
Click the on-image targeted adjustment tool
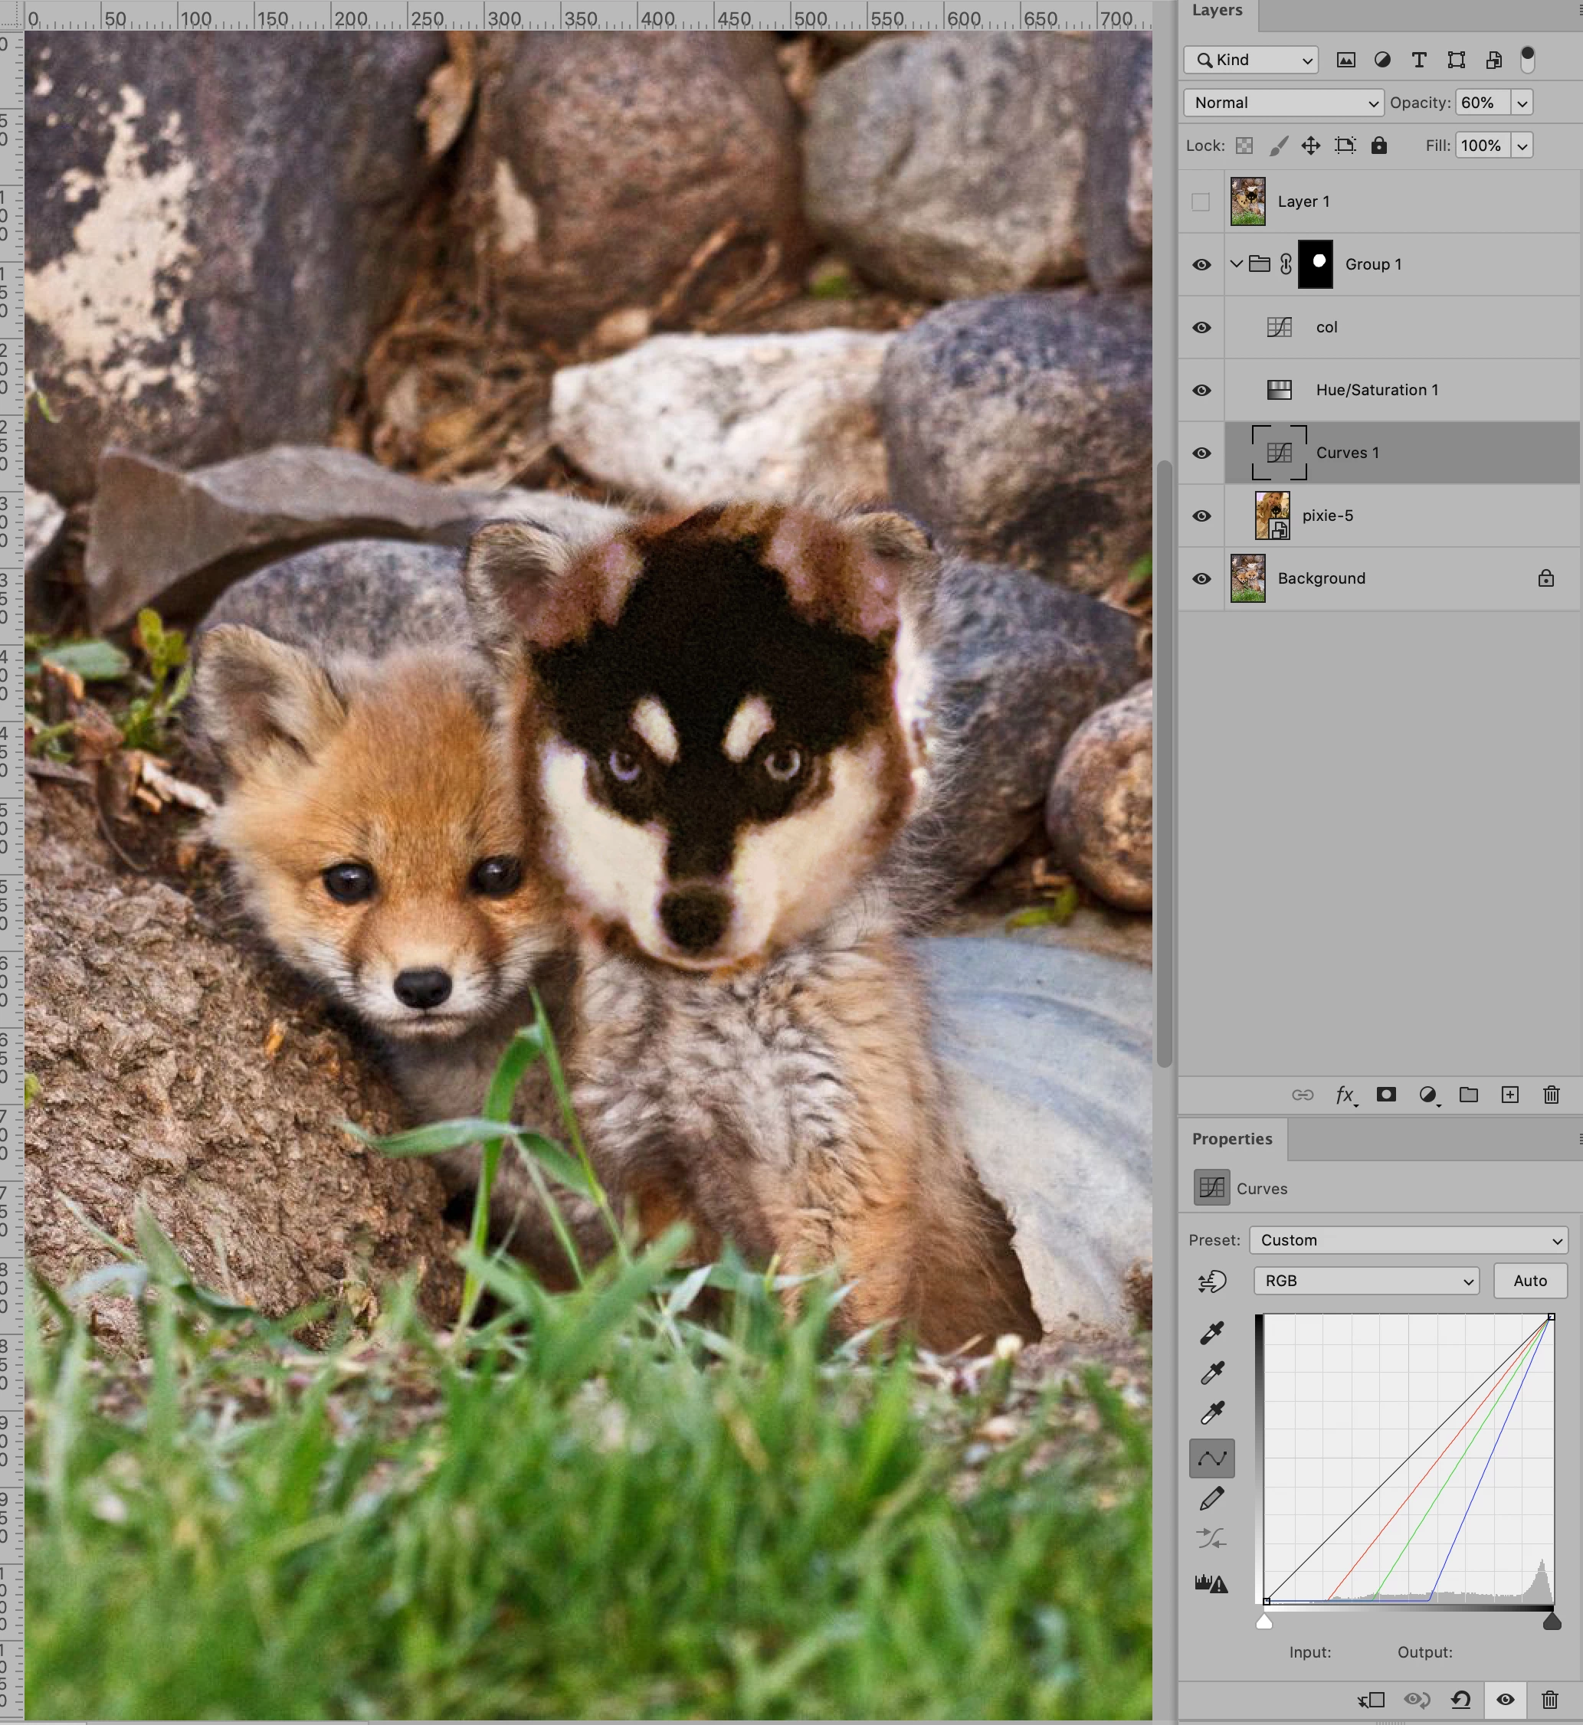click(1211, 1281)
